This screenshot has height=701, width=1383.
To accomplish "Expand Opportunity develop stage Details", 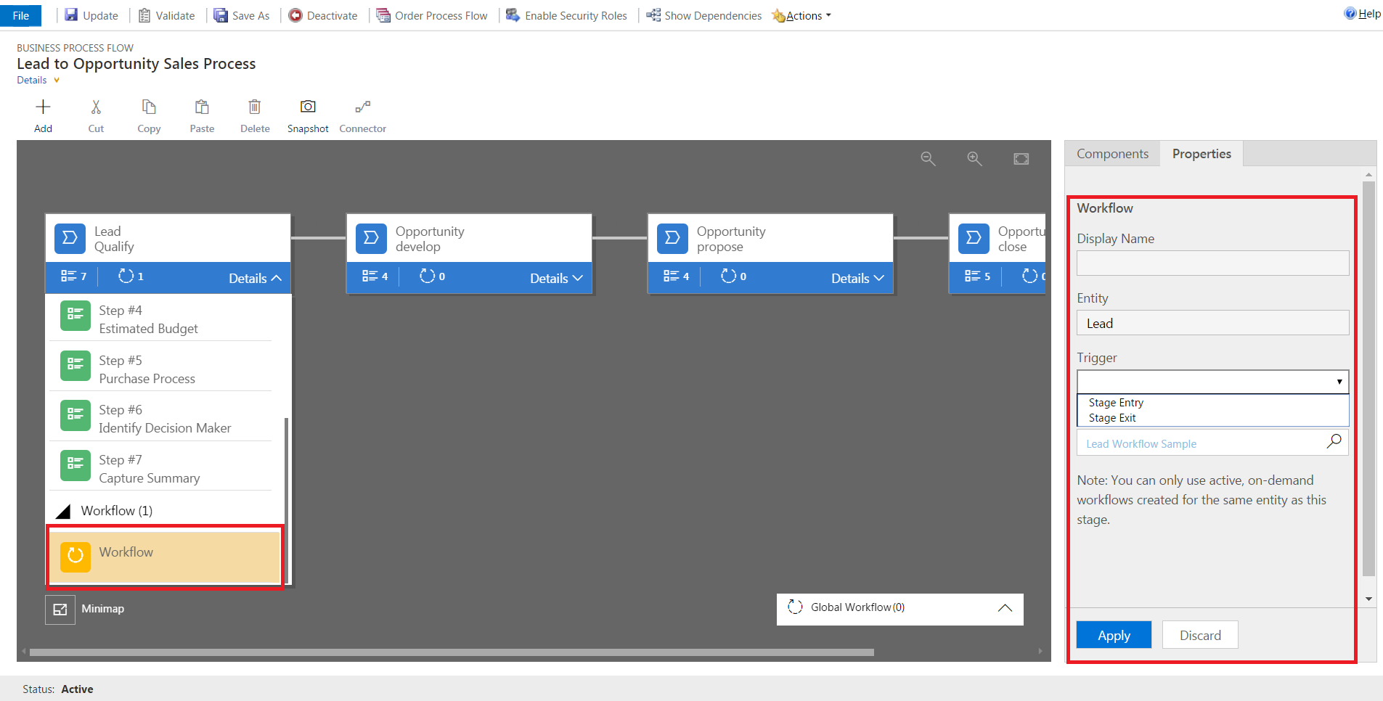I will (x=556, y=278).
